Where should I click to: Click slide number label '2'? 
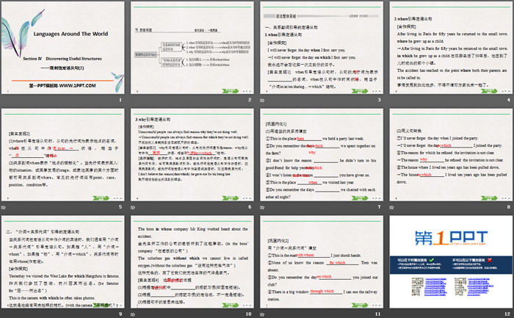click(x=250, y=100)
